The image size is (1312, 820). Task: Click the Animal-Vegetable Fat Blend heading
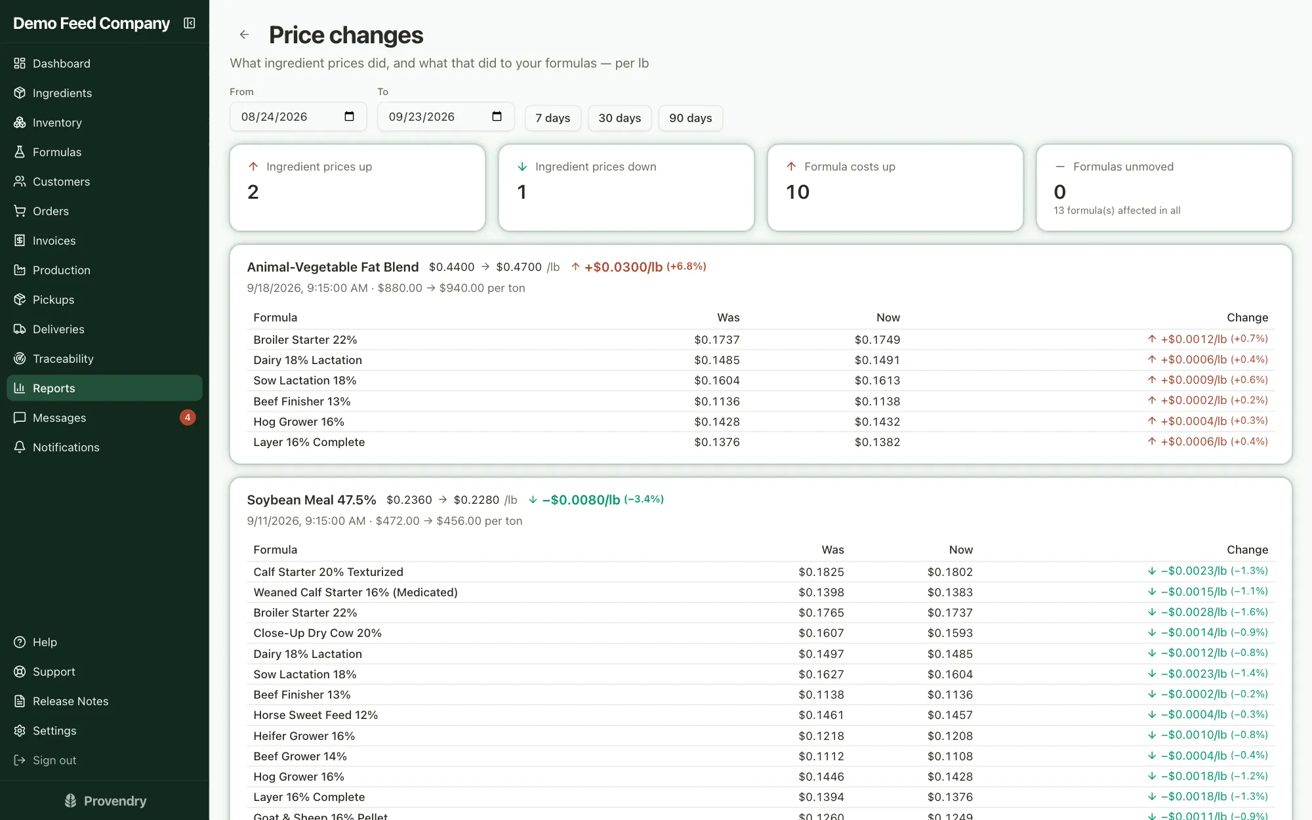(x=333, y=267)
